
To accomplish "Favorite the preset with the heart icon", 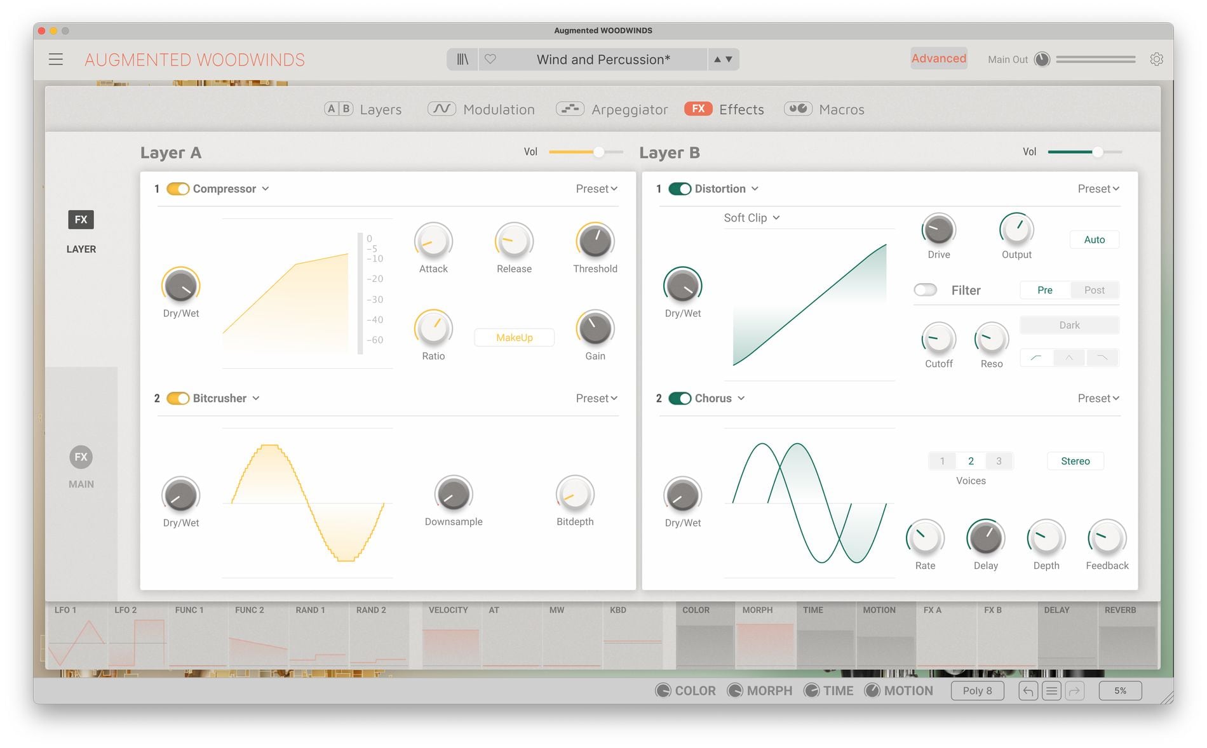I will pyautogui.click(x=490, y=59).
